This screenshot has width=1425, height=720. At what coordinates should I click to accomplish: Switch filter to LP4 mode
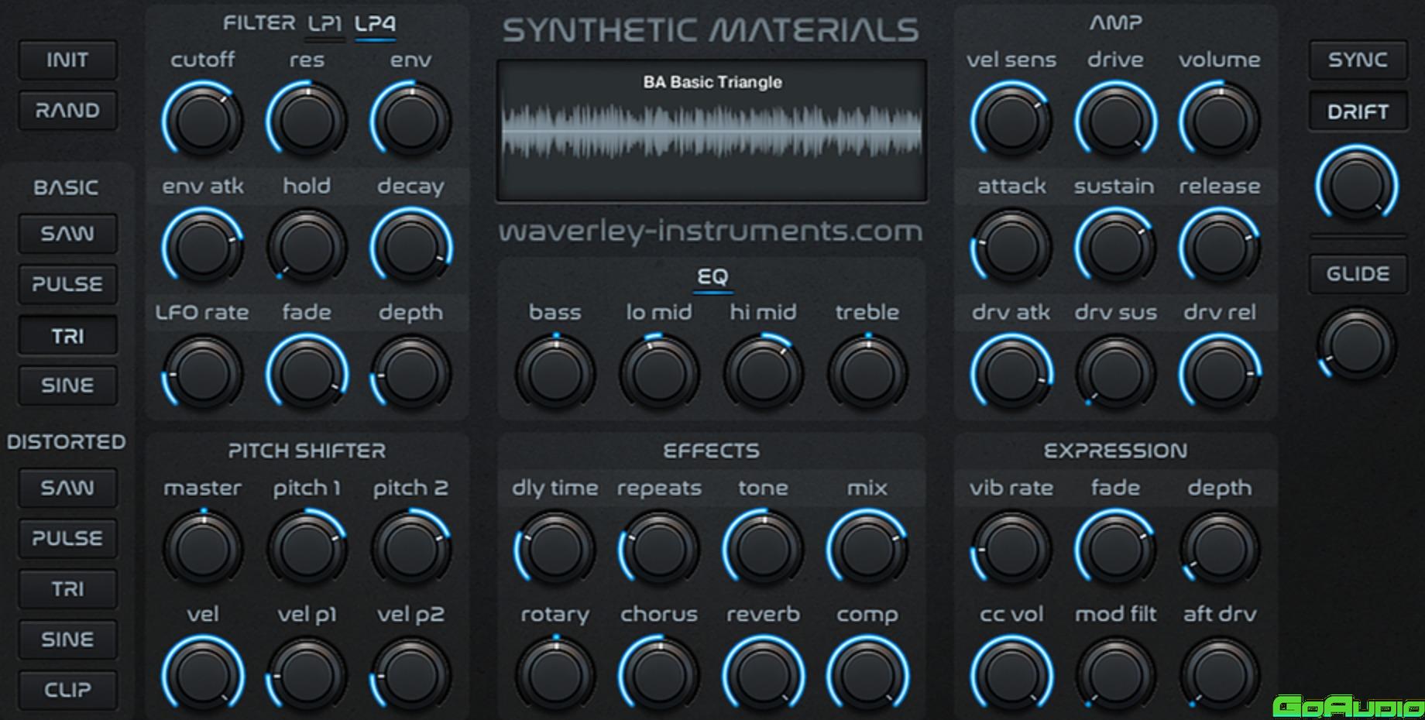point(375,24)
